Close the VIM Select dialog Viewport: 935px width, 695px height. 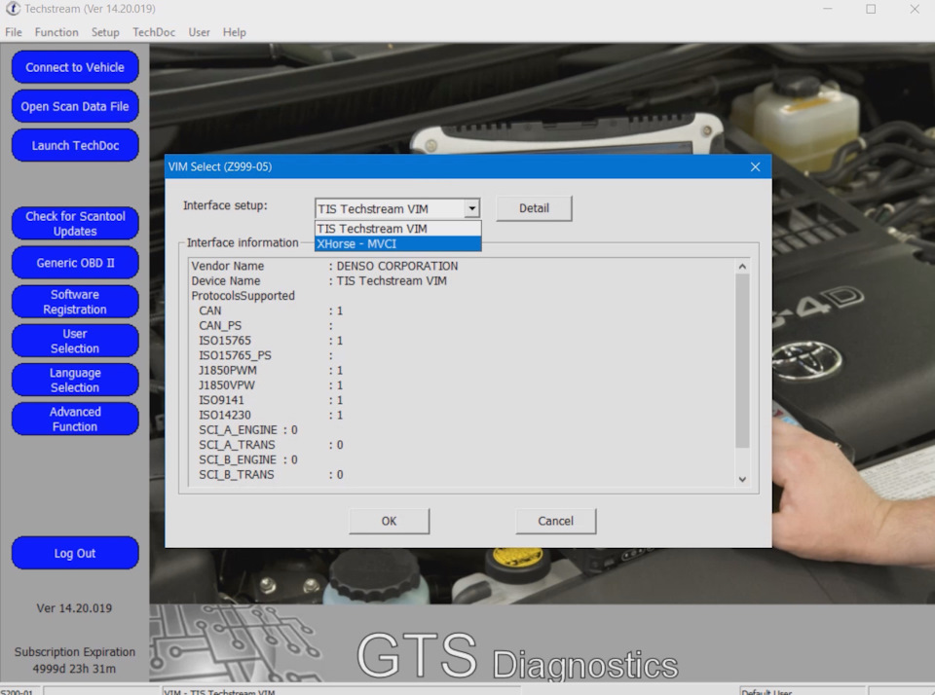[x=755, y=166]
